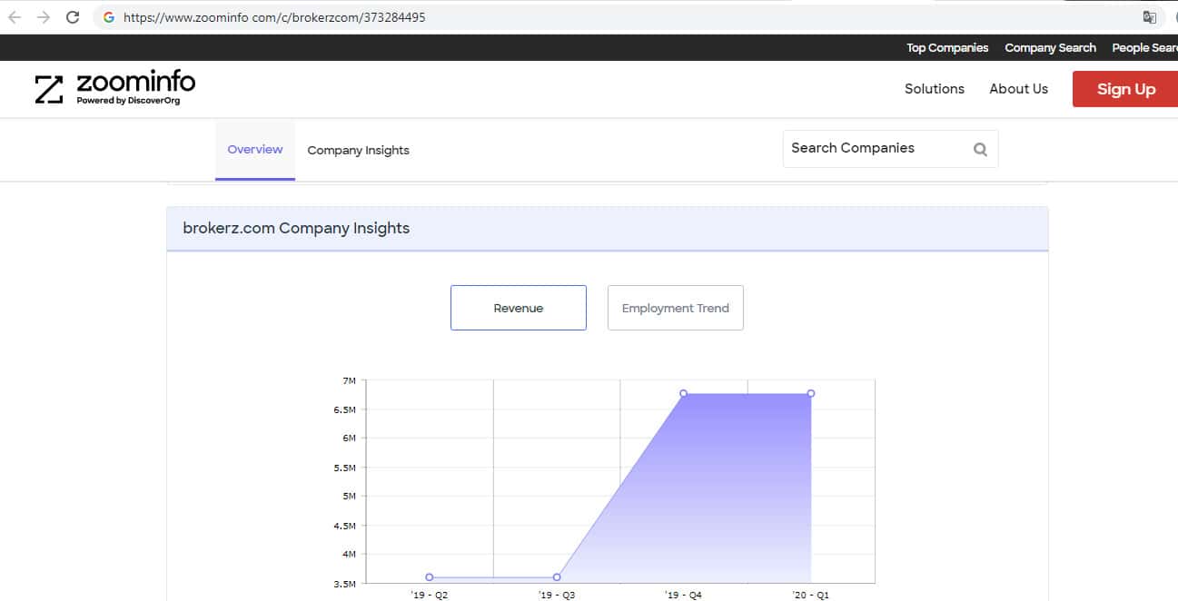Click the Google icon in address bar
The width and height of the screenshot is (1178, 601).
coord(109,17)
